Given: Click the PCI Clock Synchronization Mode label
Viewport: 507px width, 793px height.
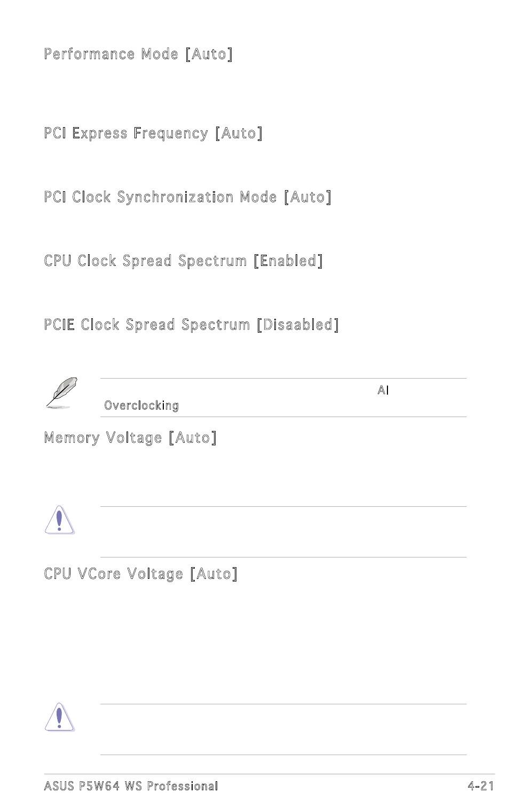Looking at the screenshot, I should 161,197.
